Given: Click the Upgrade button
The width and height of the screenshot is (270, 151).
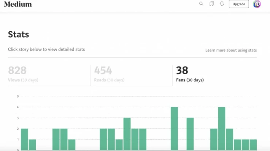Looking at the screenshot, I should (239, 4).
